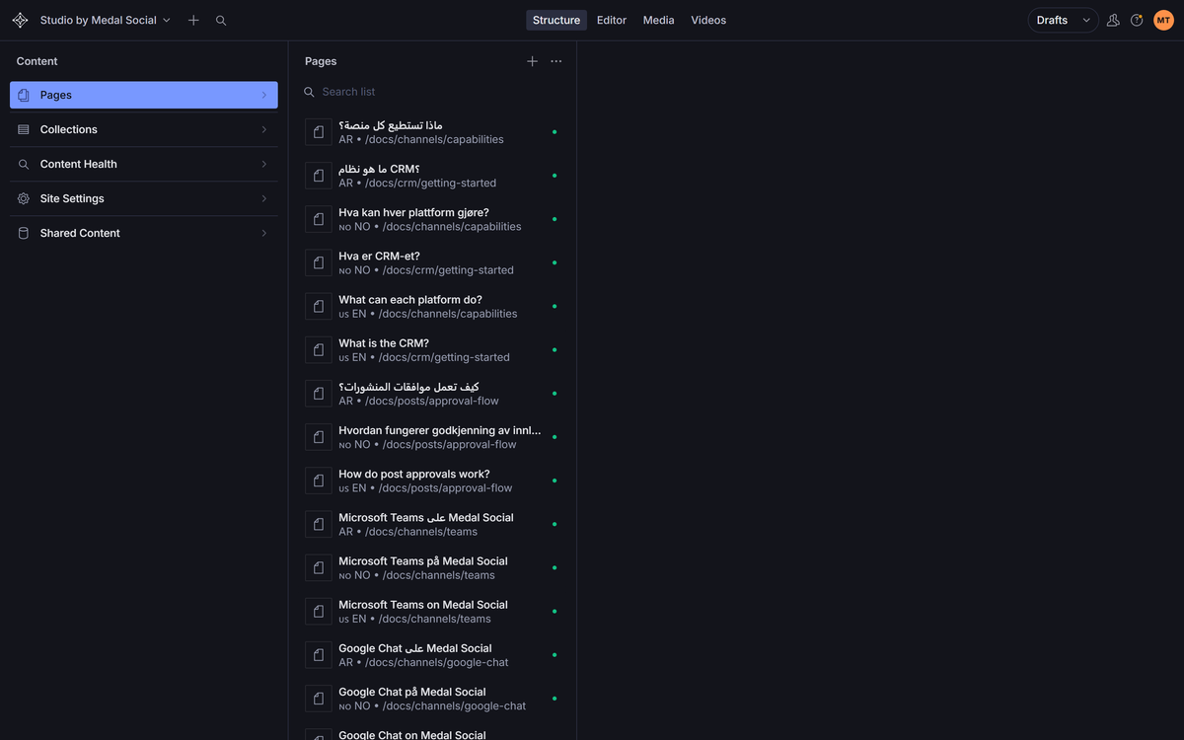Switch to the Videos tab

[x=708, y=20]
